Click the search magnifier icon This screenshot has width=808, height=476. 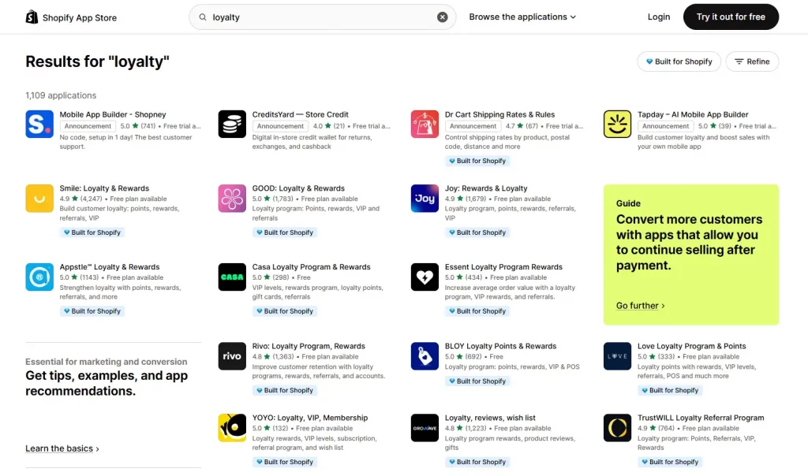[x=203, y=17]
